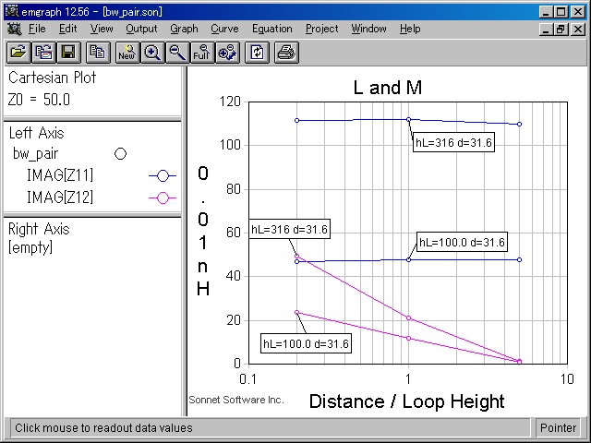Click the [empty] right axis entry
The height and width of the screenshot is (443, 591).
click(x=30, y=247)
